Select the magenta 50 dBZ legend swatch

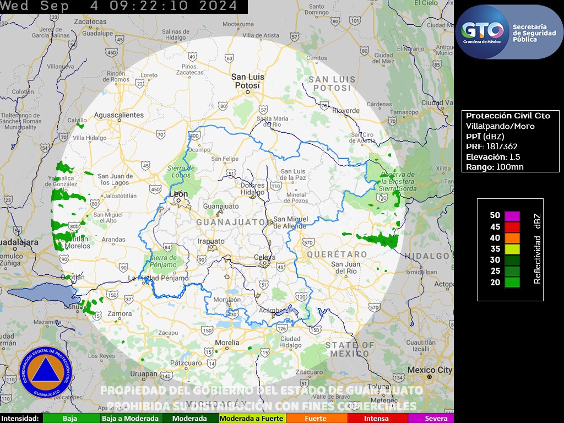point(512,215)
